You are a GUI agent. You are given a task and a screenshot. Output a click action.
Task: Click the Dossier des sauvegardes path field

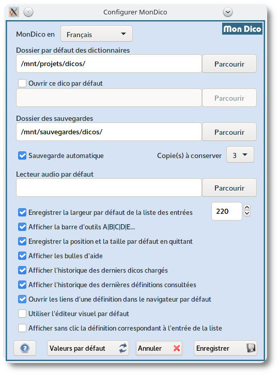pyautogui.click(x=109, y=132)
